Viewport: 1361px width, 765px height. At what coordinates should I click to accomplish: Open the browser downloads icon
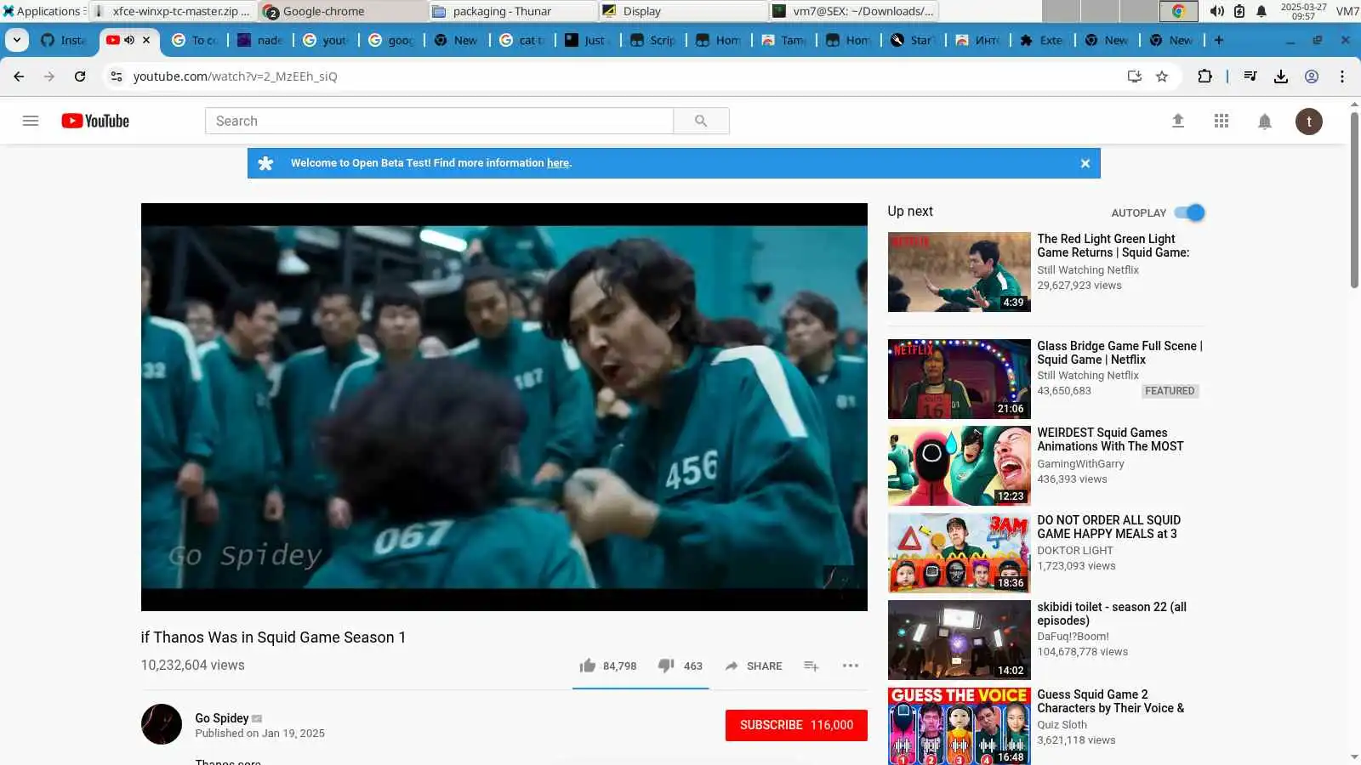1281,76
